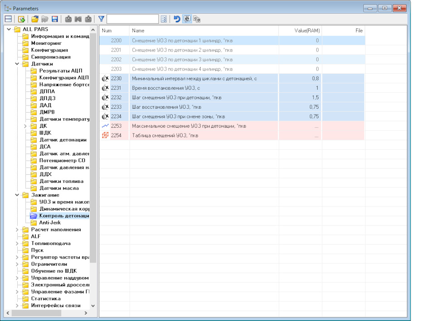Click the icon beside parameter 2230

point(105,78)
